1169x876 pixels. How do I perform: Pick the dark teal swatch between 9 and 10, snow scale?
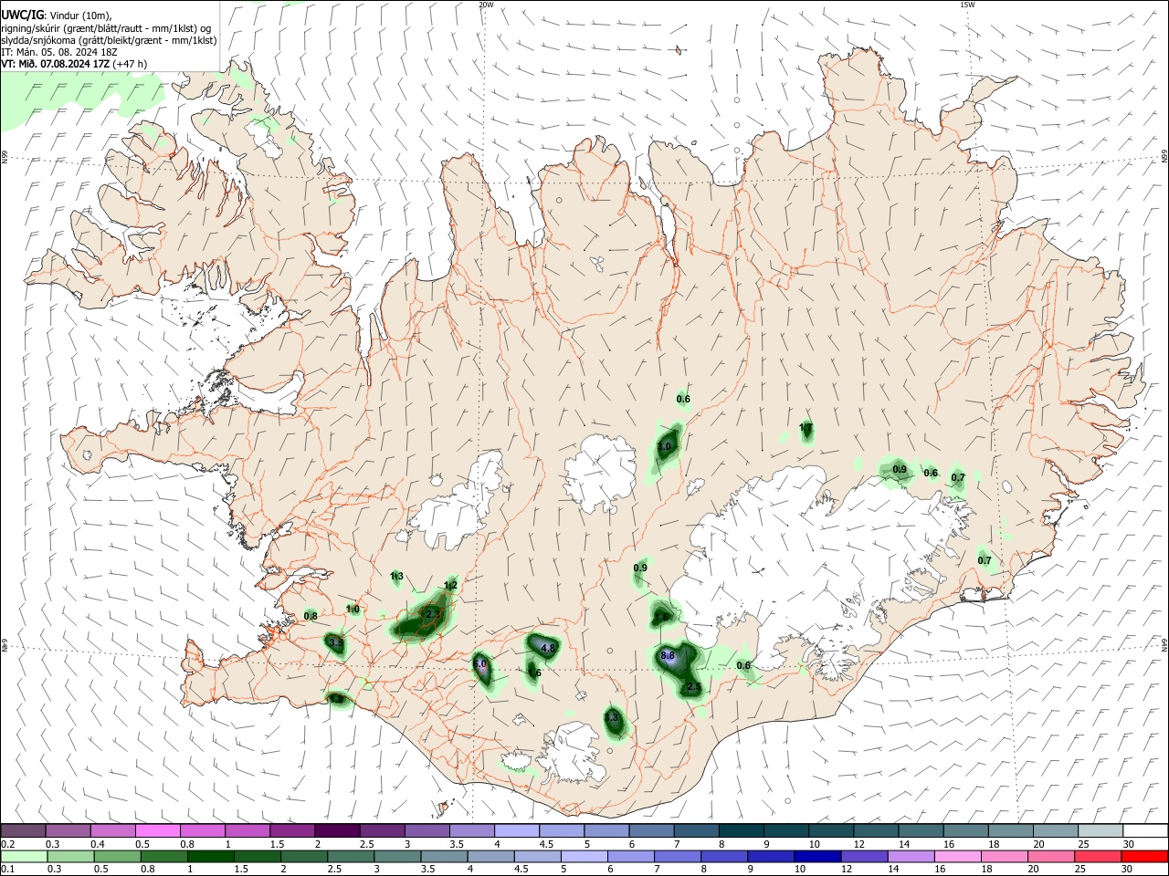(786, 831)
